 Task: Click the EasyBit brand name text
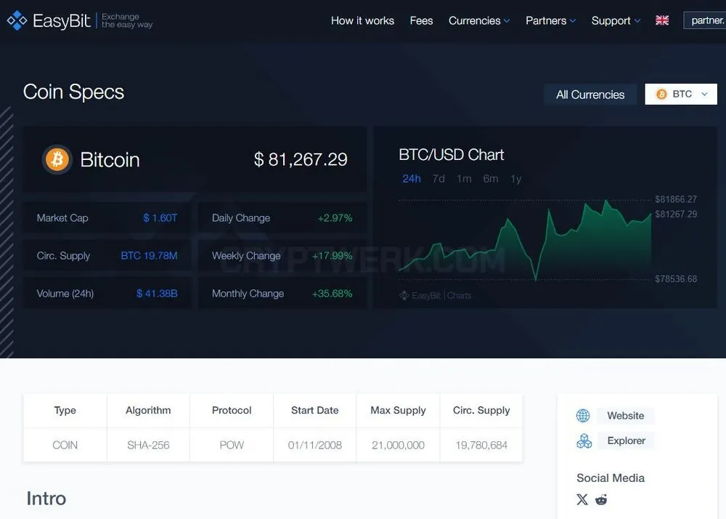click(62, 21)
